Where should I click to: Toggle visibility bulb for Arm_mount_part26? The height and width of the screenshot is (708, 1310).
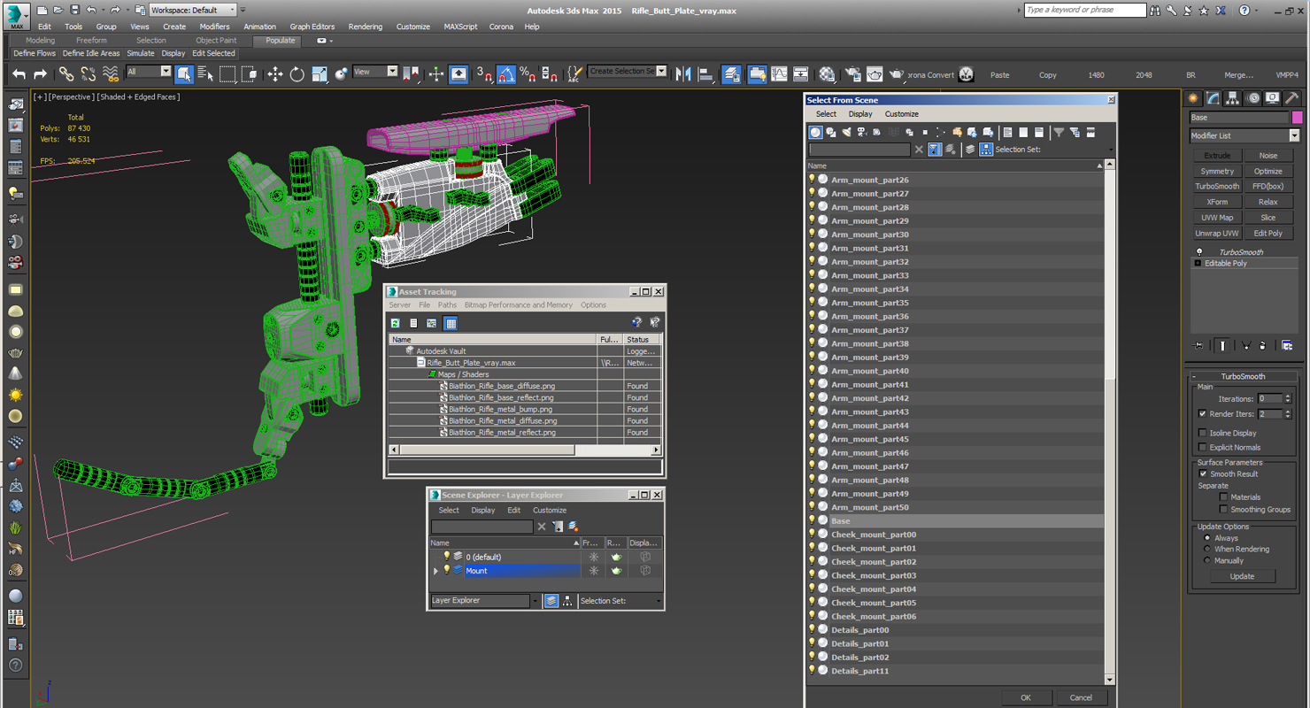coord(812,179)
